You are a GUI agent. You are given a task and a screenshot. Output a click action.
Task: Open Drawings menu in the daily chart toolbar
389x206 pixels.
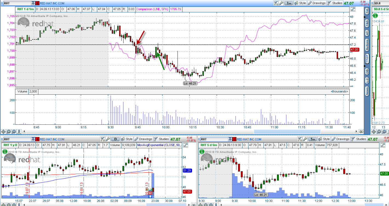click(143, 139)
